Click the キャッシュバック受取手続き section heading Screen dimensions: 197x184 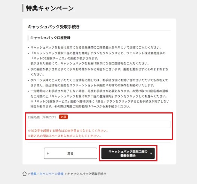pos(54,27)
